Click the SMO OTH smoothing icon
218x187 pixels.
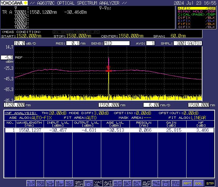tap(175, 183)
